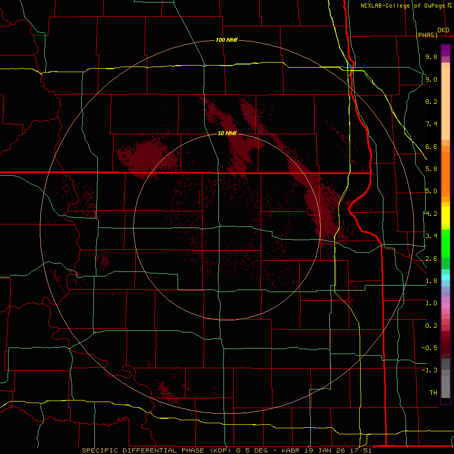
Task: Click the -0.5 scale value
Action: click(x=429, y=348)
